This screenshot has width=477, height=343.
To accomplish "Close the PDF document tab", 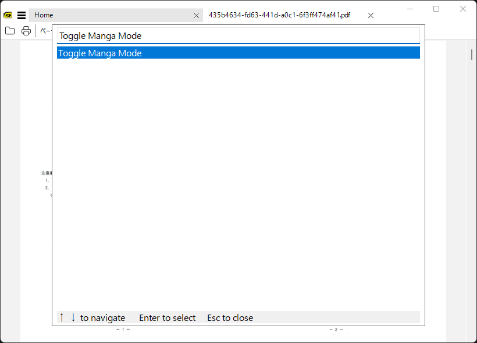I will (371, 16).
